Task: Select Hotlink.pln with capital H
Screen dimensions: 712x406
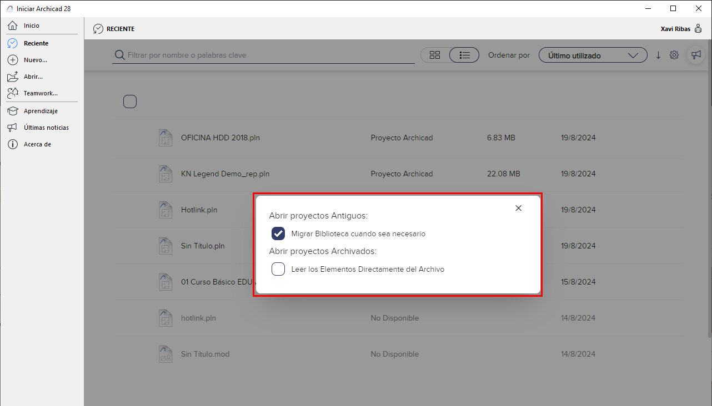Action: coord(199,210)
